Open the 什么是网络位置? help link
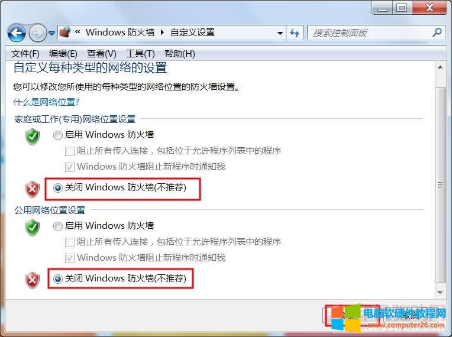The width and height of the screenshot is (452, 337). pyautogui.click(x=46, y=102)
